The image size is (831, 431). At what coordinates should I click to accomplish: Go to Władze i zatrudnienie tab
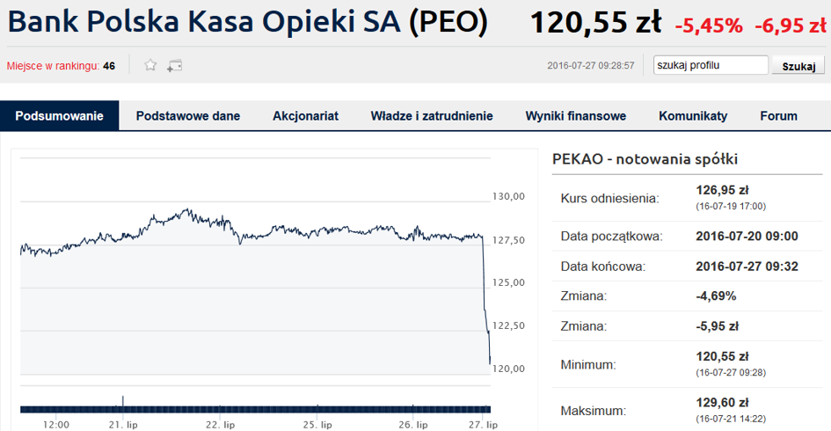(432, 116)
